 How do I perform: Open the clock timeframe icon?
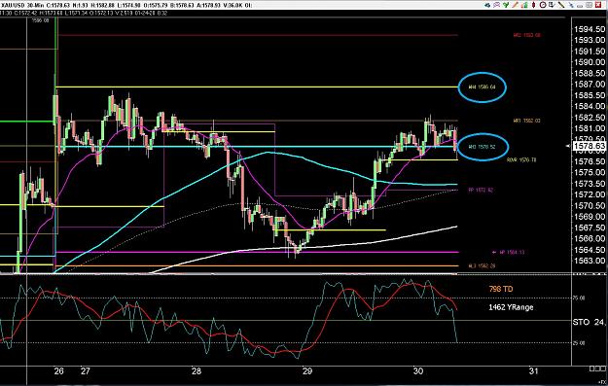coord(543,5)
